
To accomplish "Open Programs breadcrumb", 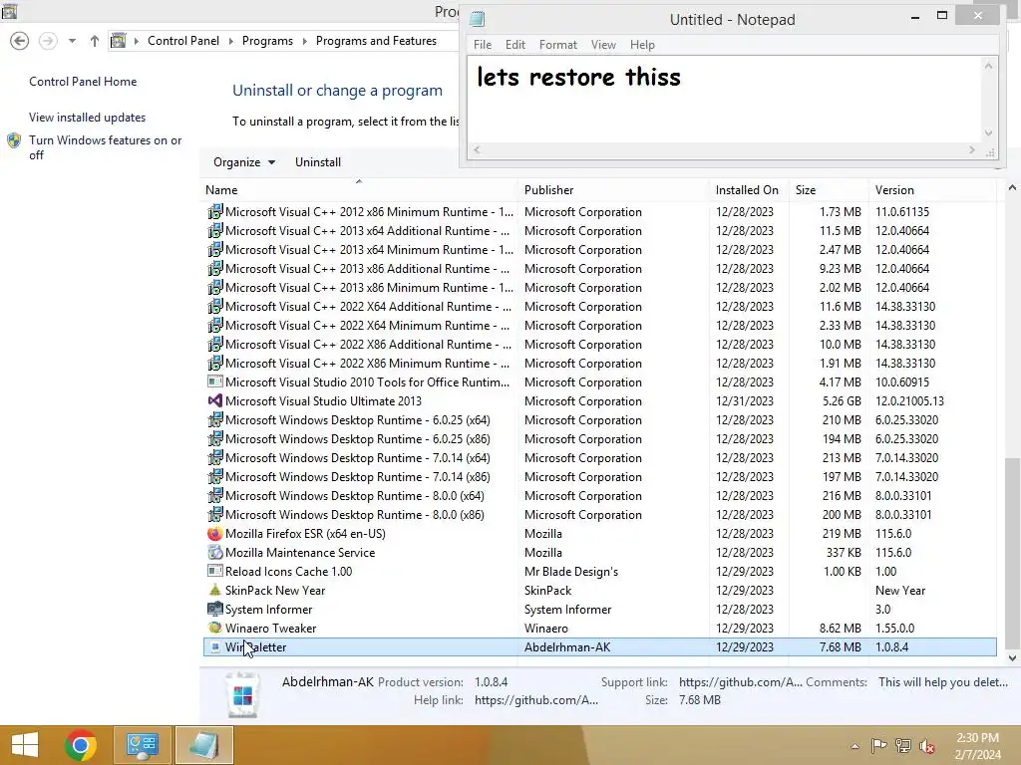I will tap(267, 40).
